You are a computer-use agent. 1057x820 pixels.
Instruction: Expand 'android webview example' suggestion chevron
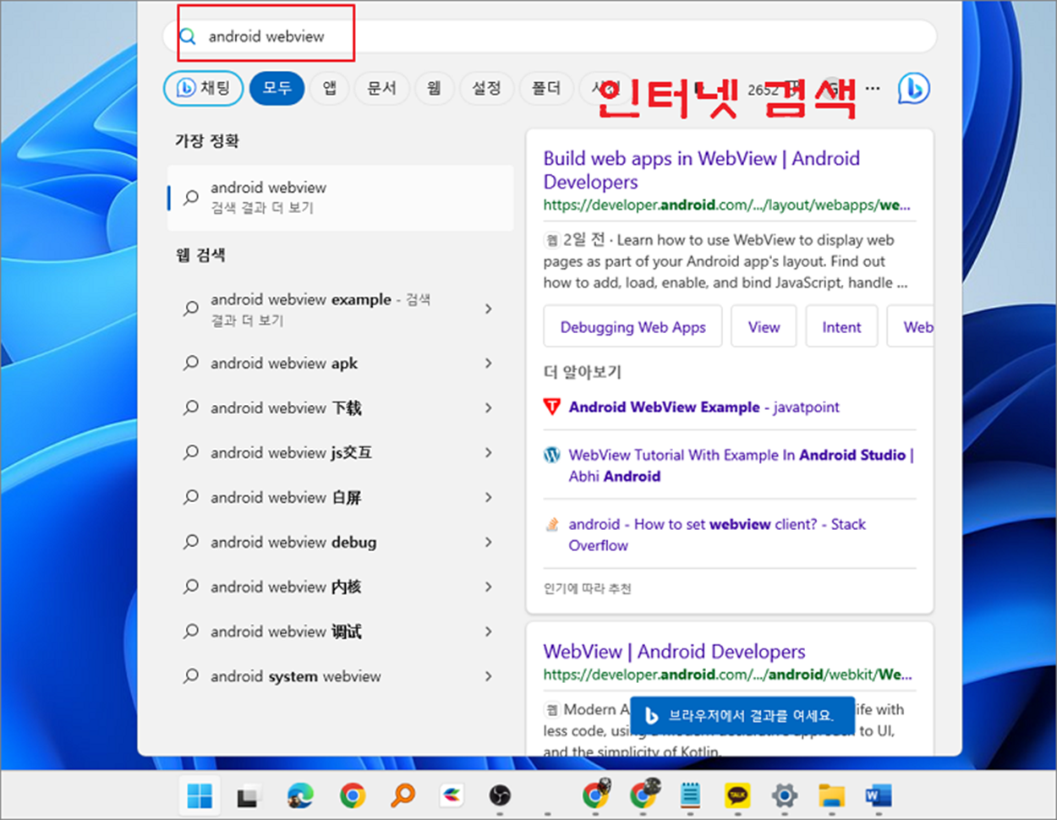pyautogui.click(x=488, y=309)
